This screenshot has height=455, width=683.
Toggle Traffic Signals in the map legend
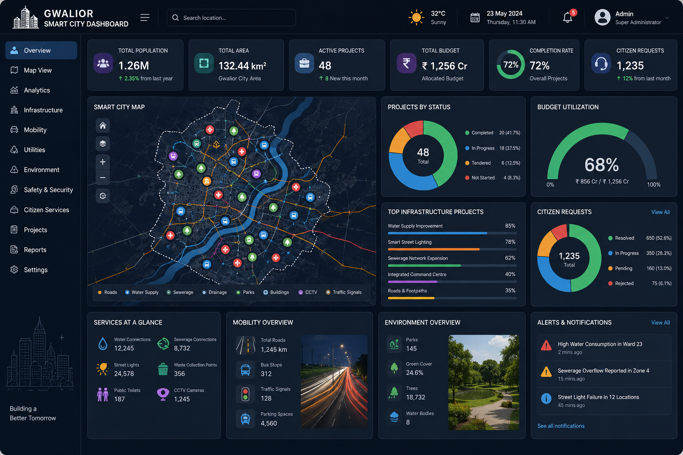coord(344,292)
